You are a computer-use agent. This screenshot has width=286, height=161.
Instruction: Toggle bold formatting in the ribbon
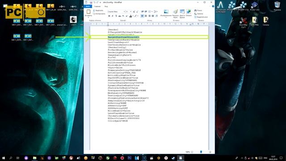109,16
